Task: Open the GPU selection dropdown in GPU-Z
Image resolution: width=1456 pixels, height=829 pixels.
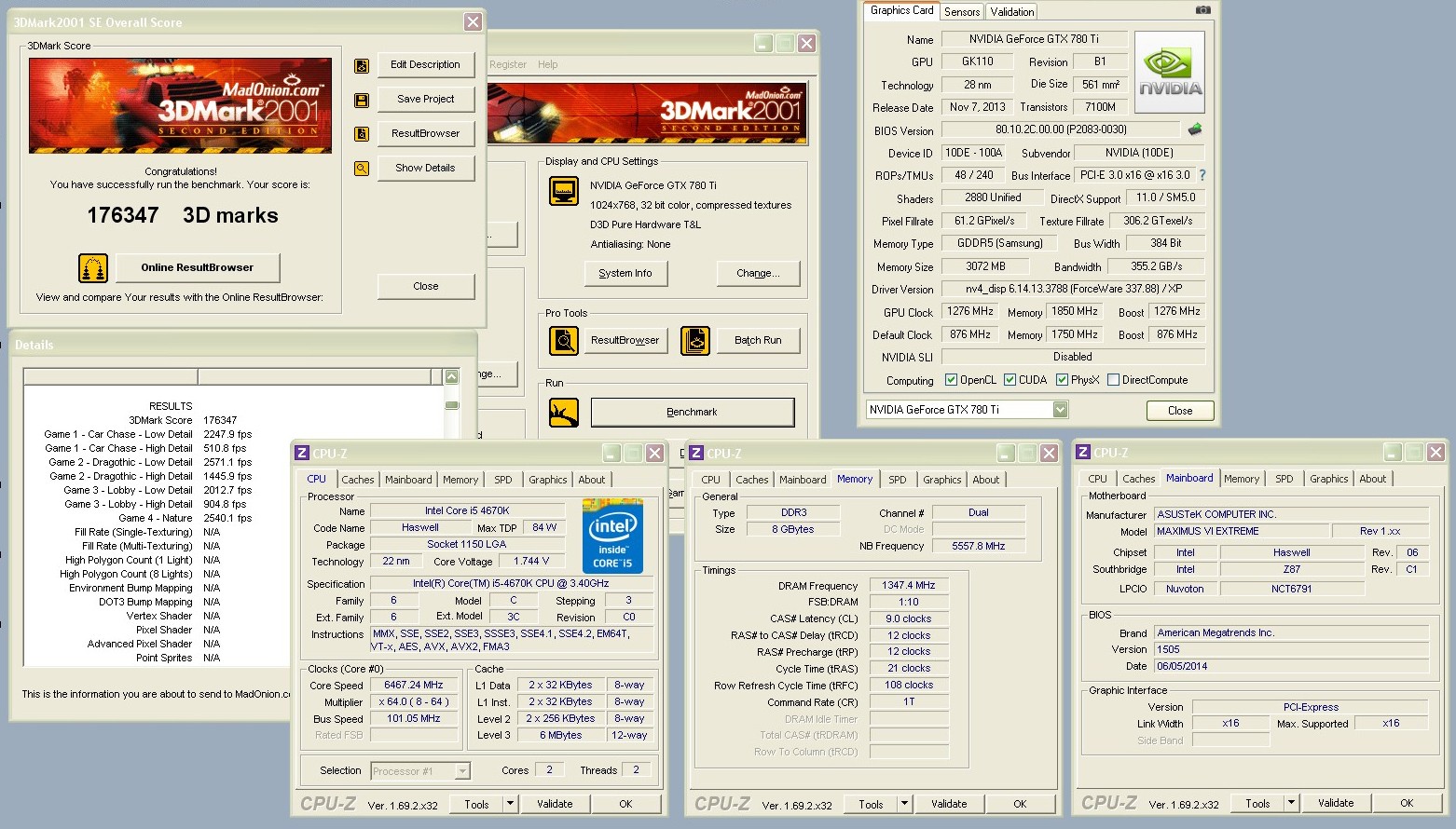Action: [1060, 410]
